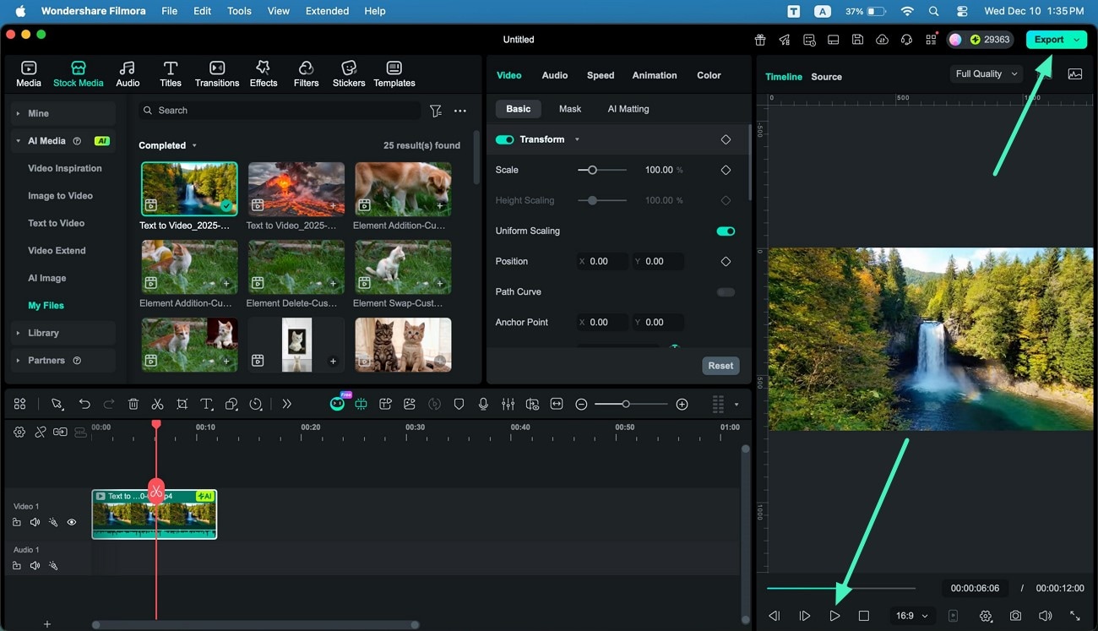Click the Export button
This screenshot has width=1098, height=631.
coord(1048,40)
